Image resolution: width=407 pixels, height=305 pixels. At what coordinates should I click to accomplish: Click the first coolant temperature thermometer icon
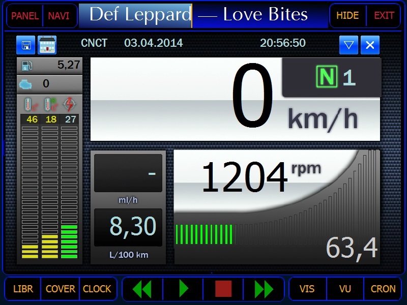pyautogui.click(x=32, y=105)
